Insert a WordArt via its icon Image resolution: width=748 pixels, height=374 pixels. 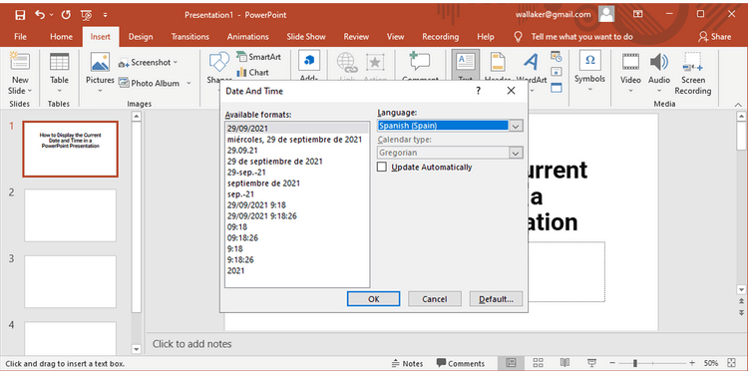(532, 62)
